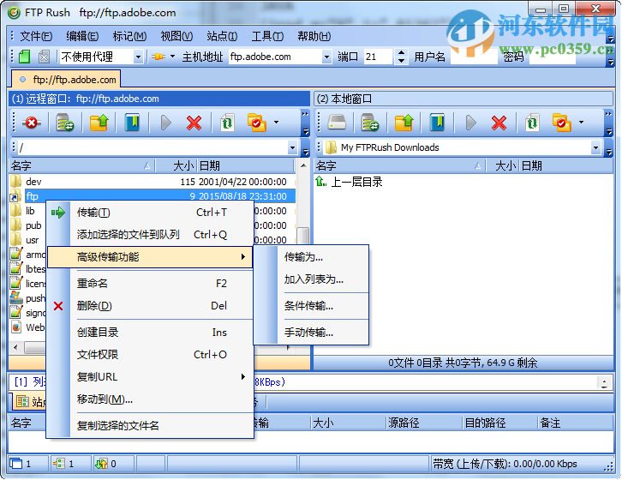Click the quick connect plug icon
This screenshot has width=622, height=480.
pos(158,57)
